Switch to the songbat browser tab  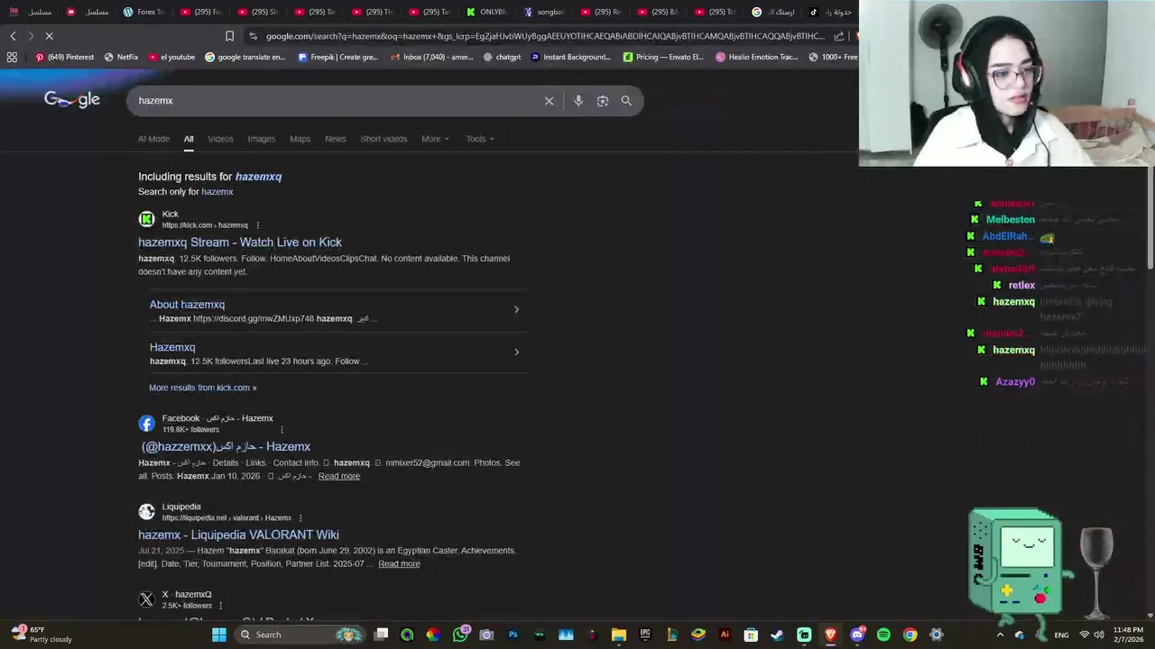(544, 12)
